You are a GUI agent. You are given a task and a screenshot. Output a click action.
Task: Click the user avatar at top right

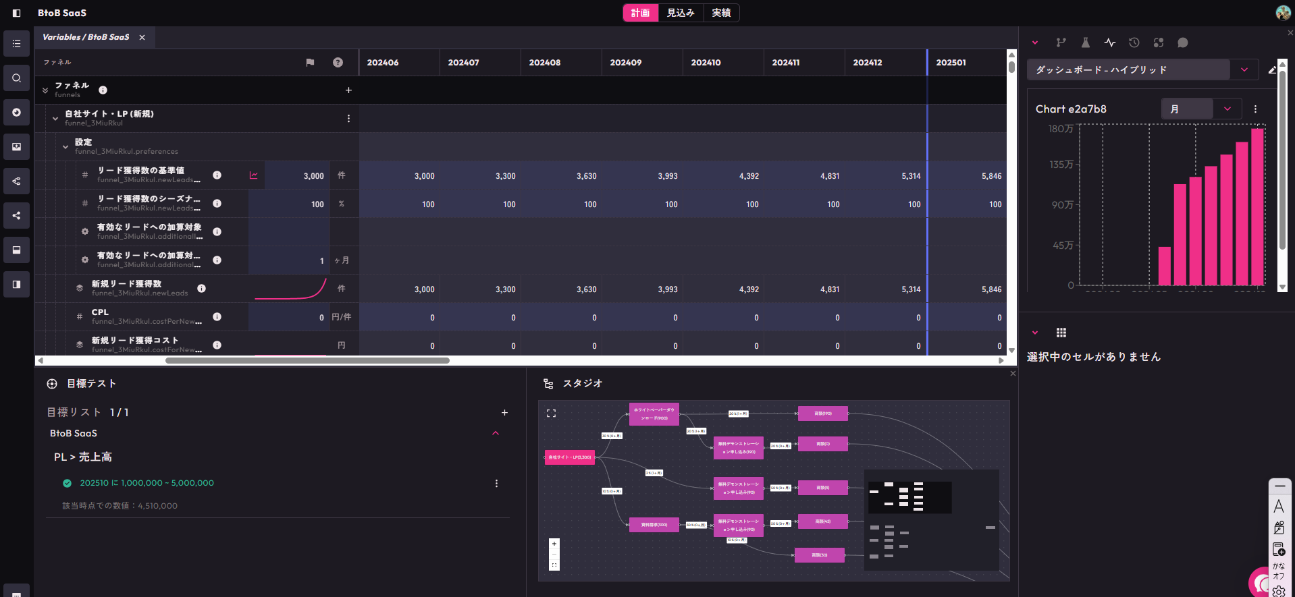tap(1283, 13)
